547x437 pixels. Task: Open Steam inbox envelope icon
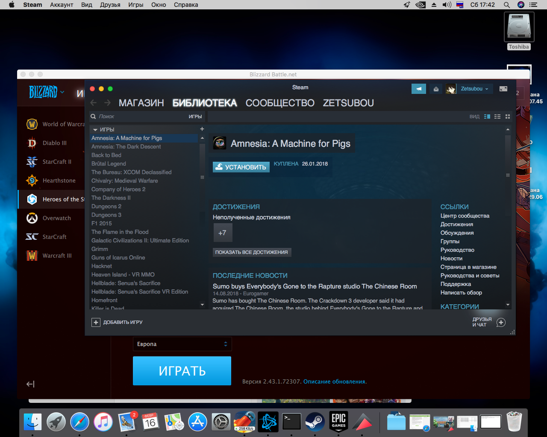[x=436, y=89]
